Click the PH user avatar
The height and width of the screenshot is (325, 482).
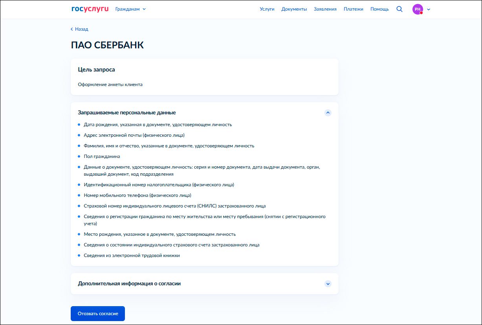(417, 9)
